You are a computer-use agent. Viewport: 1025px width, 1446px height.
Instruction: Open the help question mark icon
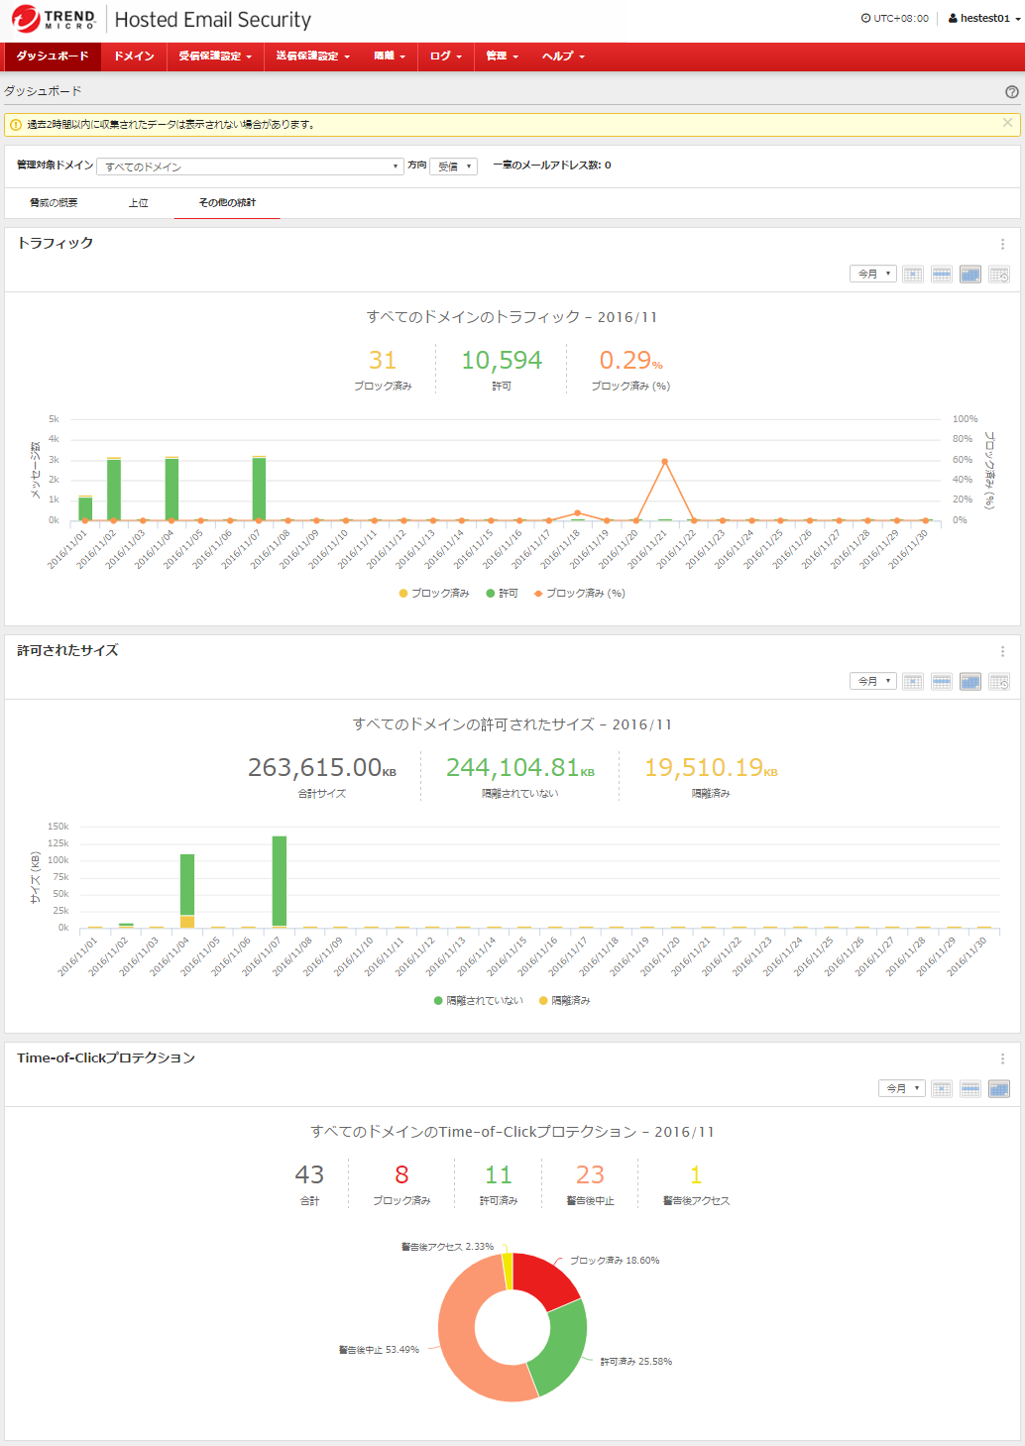point(1011,92)
